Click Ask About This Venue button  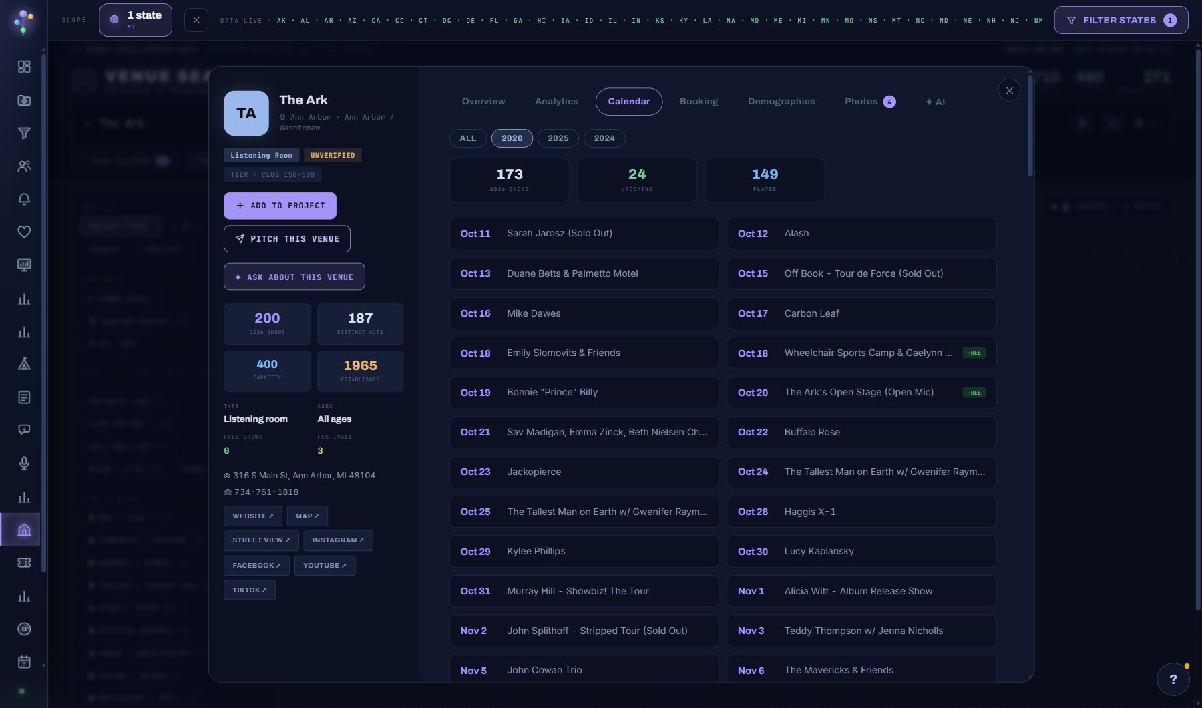pyautogui.click(x=294, y=277)
